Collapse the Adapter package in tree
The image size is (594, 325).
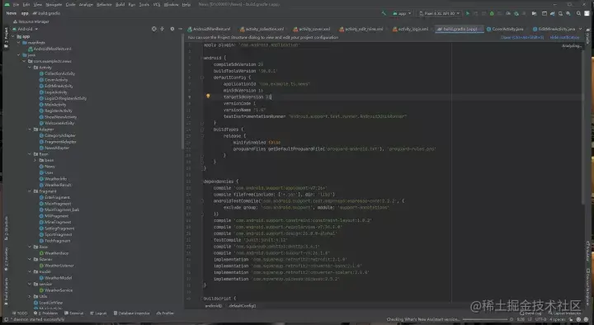[x=30, y=130]
